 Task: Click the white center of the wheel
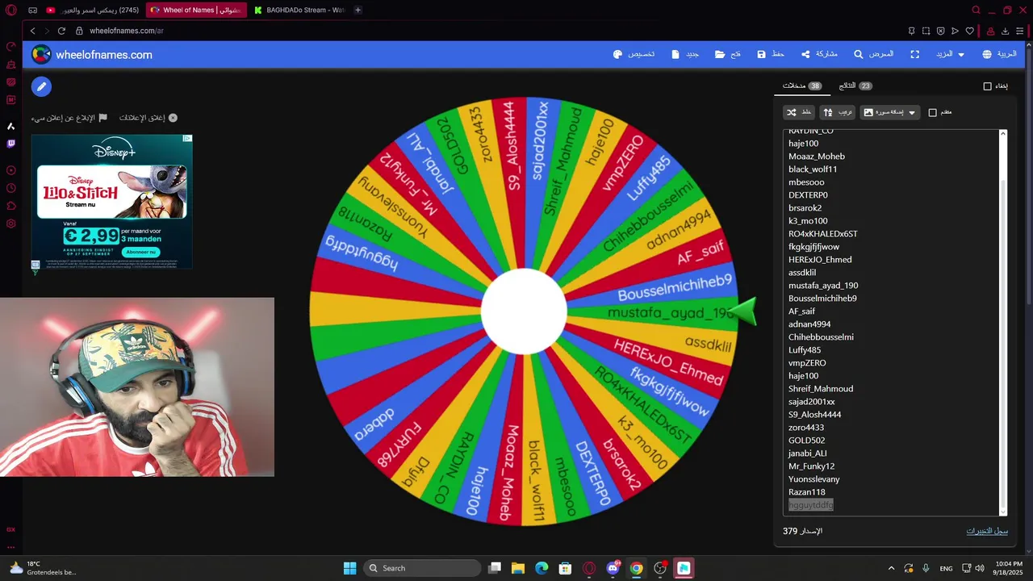525,311
